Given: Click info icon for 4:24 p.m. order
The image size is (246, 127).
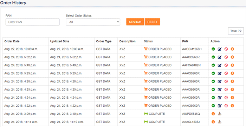Looking at the screenshot, I should [232, 98].
